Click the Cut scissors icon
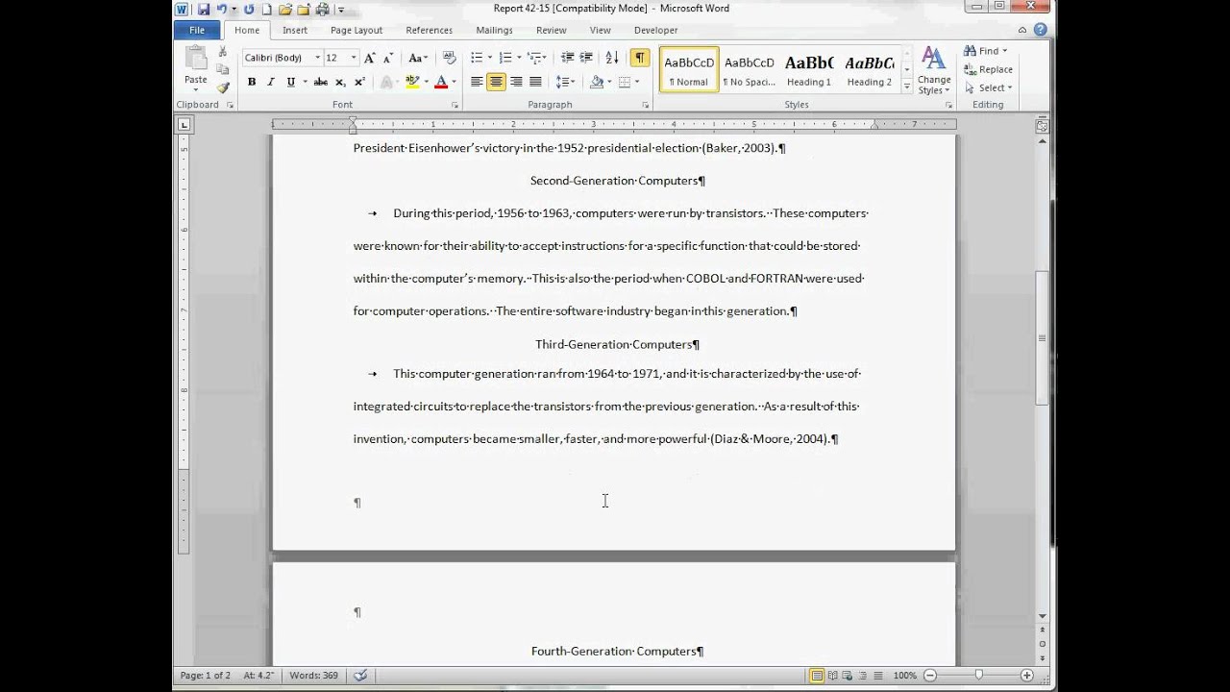Screen dimensions: 1230x692 point(223,52)
